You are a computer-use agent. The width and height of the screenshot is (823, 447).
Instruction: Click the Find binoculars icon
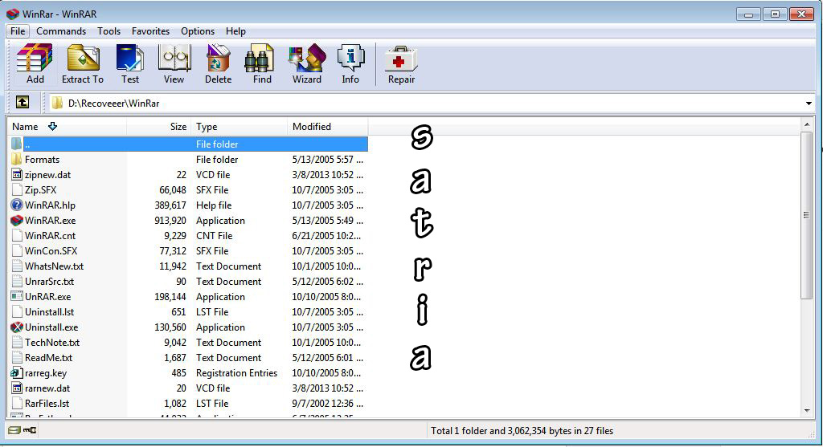tap(260, 58)
